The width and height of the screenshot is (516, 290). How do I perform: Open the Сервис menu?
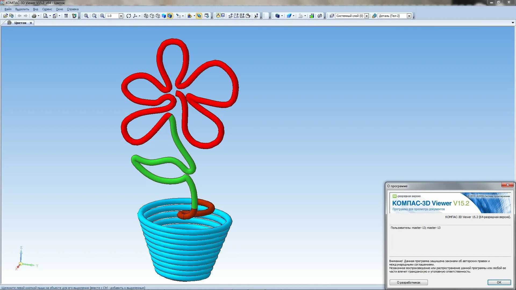coord(47,9)
